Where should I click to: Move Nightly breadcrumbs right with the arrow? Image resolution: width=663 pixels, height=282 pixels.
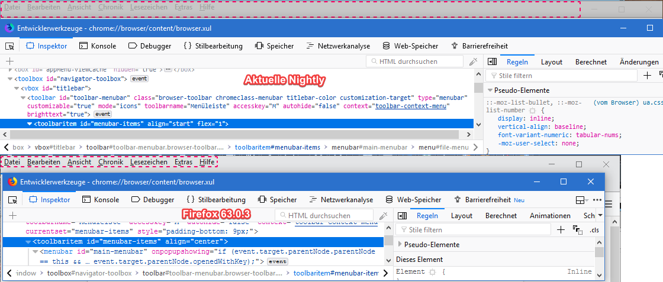pos(476,147)
